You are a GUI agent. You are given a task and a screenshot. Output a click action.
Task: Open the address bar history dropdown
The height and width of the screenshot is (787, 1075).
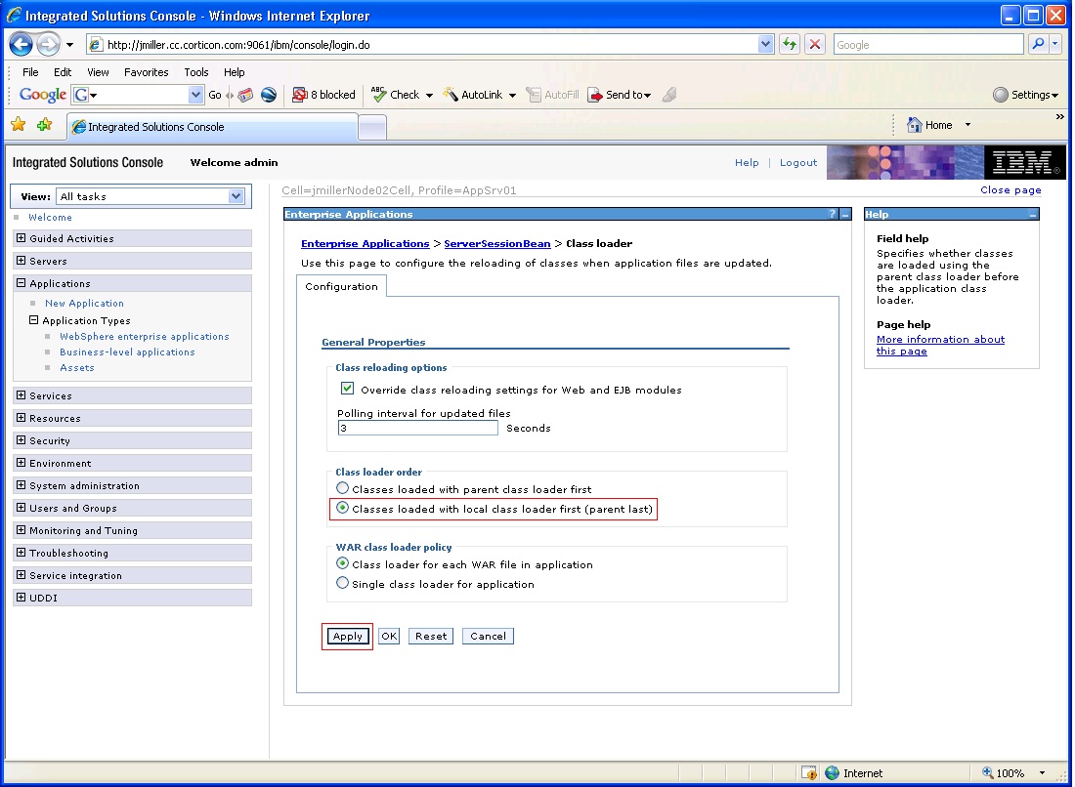[766, 45]
